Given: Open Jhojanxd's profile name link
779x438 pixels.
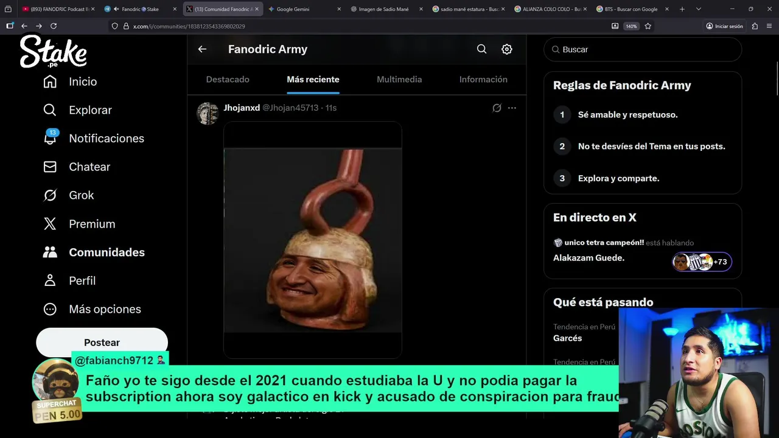Looking at the screenshot, I should point(242,108).
